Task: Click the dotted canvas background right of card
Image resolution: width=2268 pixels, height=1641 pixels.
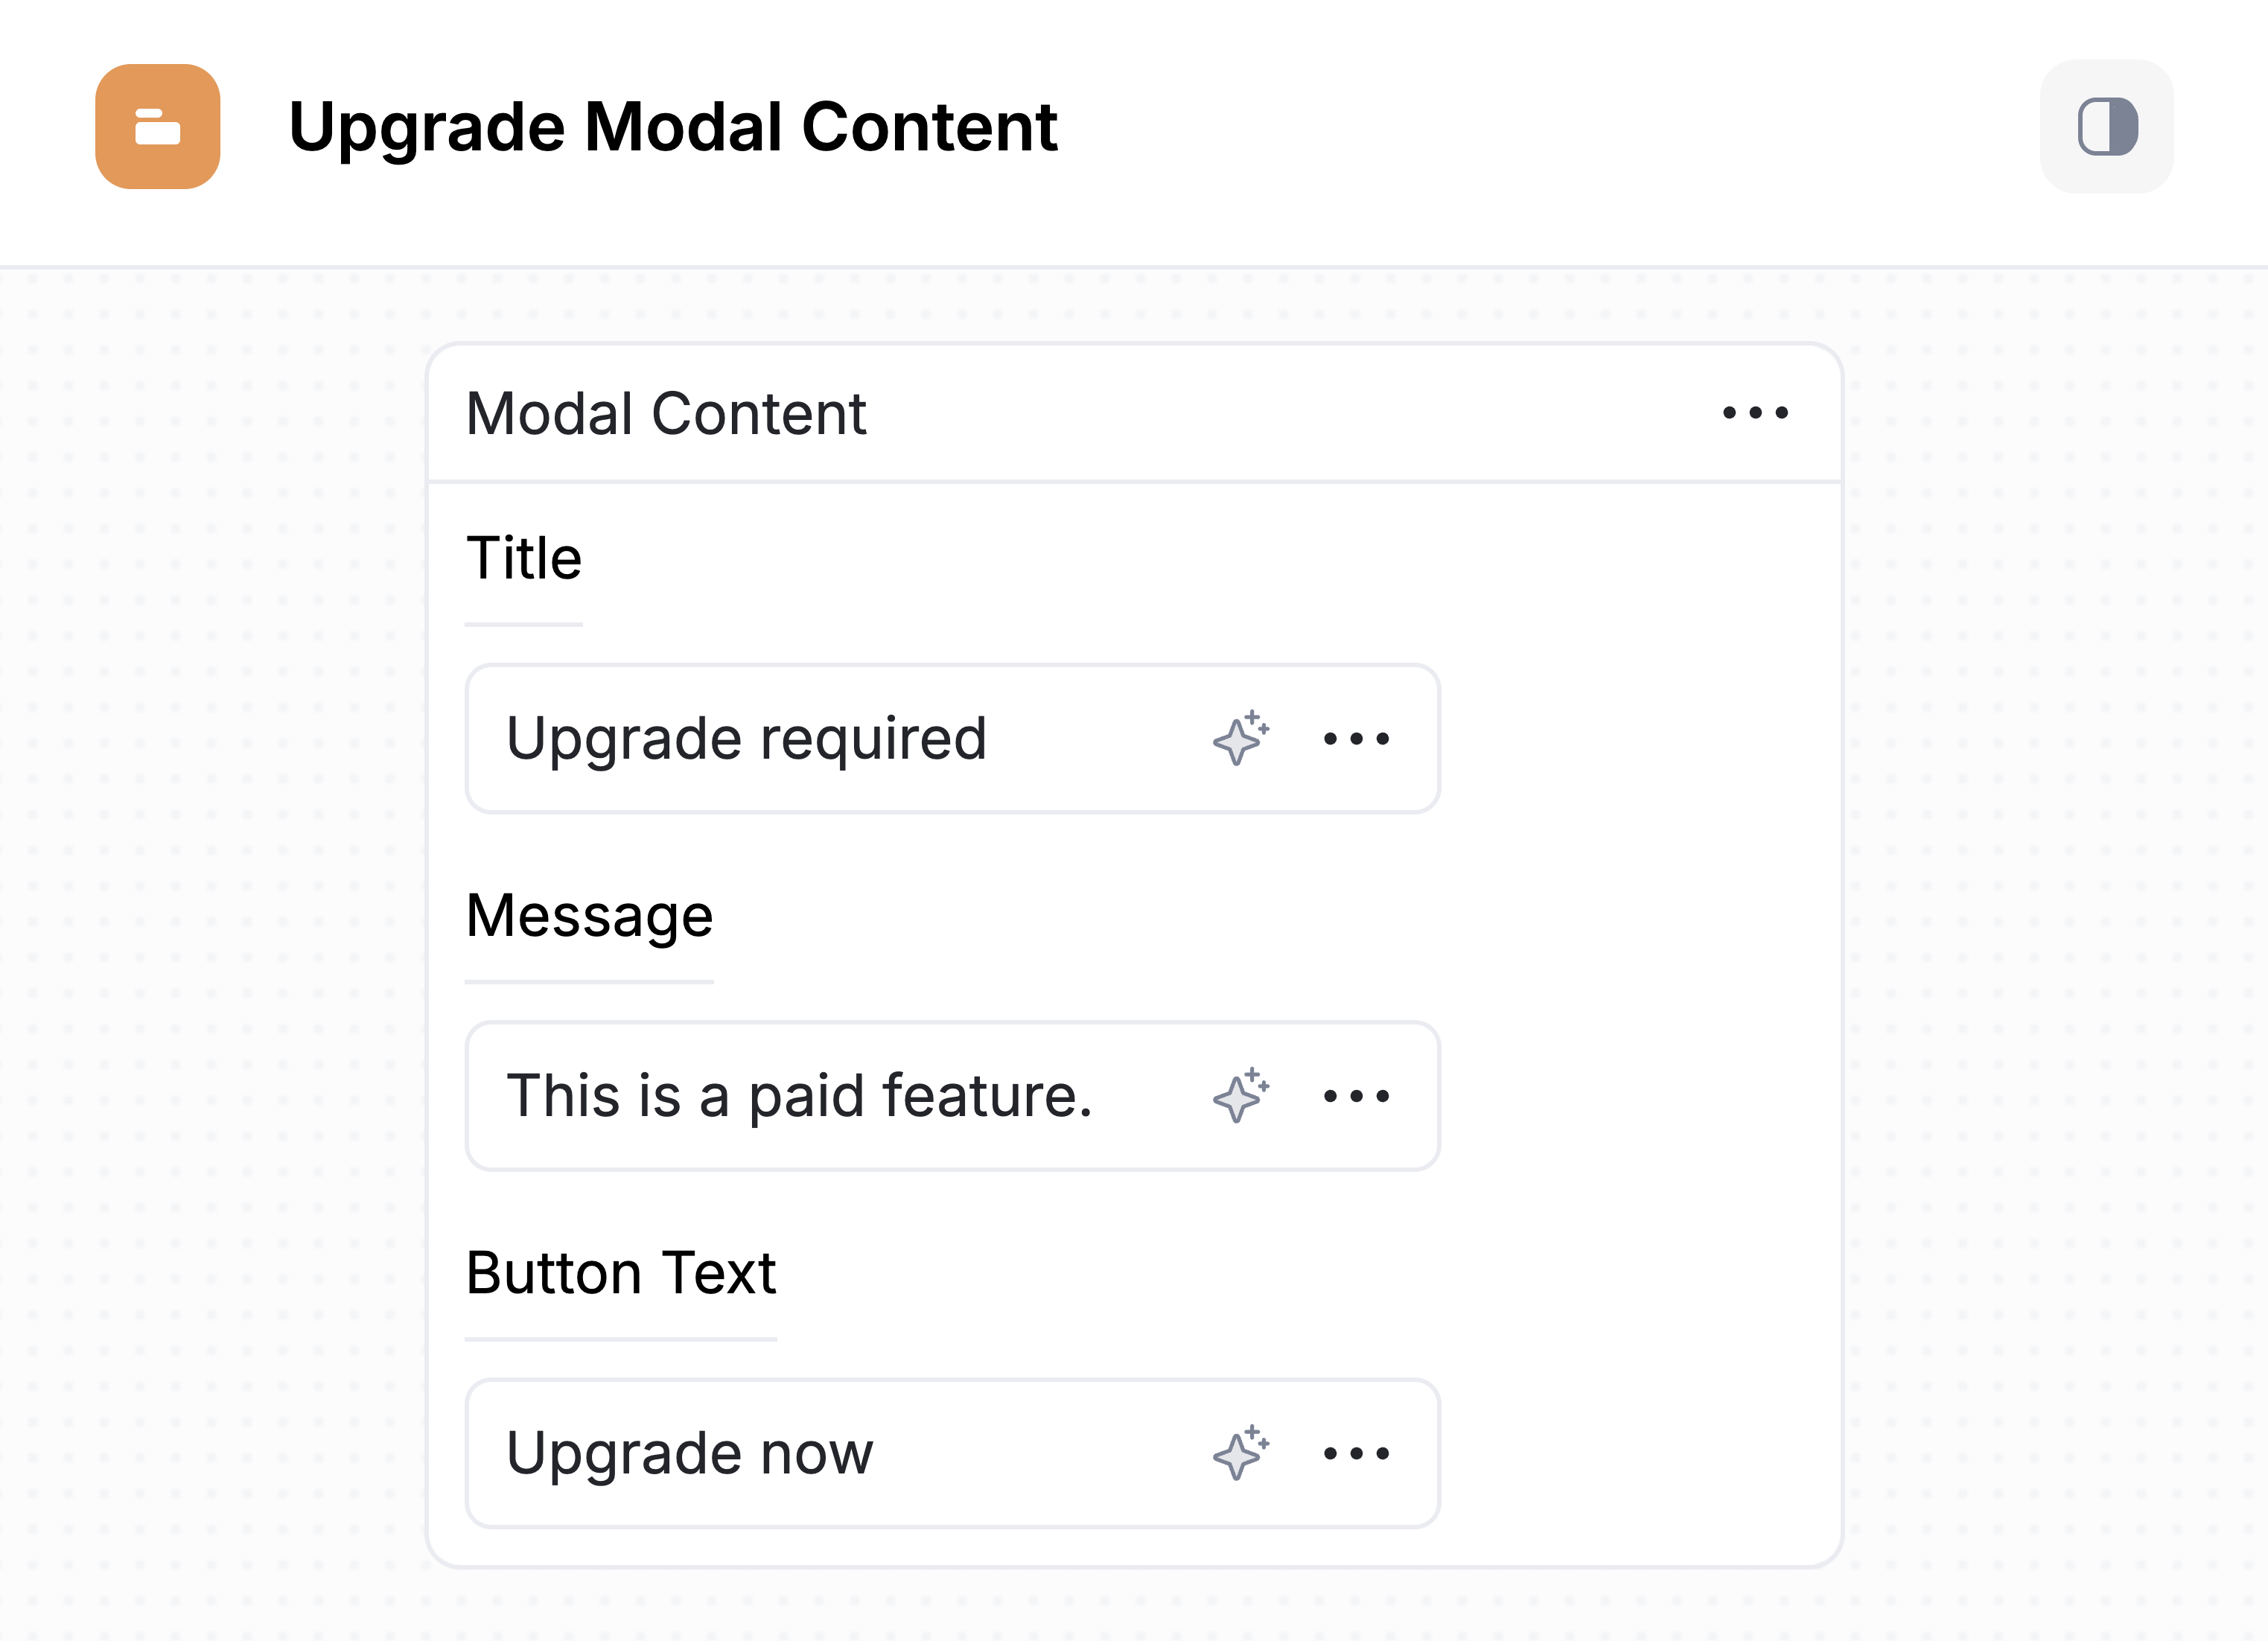Action: pyautogui.click(x=2050, y=900)
